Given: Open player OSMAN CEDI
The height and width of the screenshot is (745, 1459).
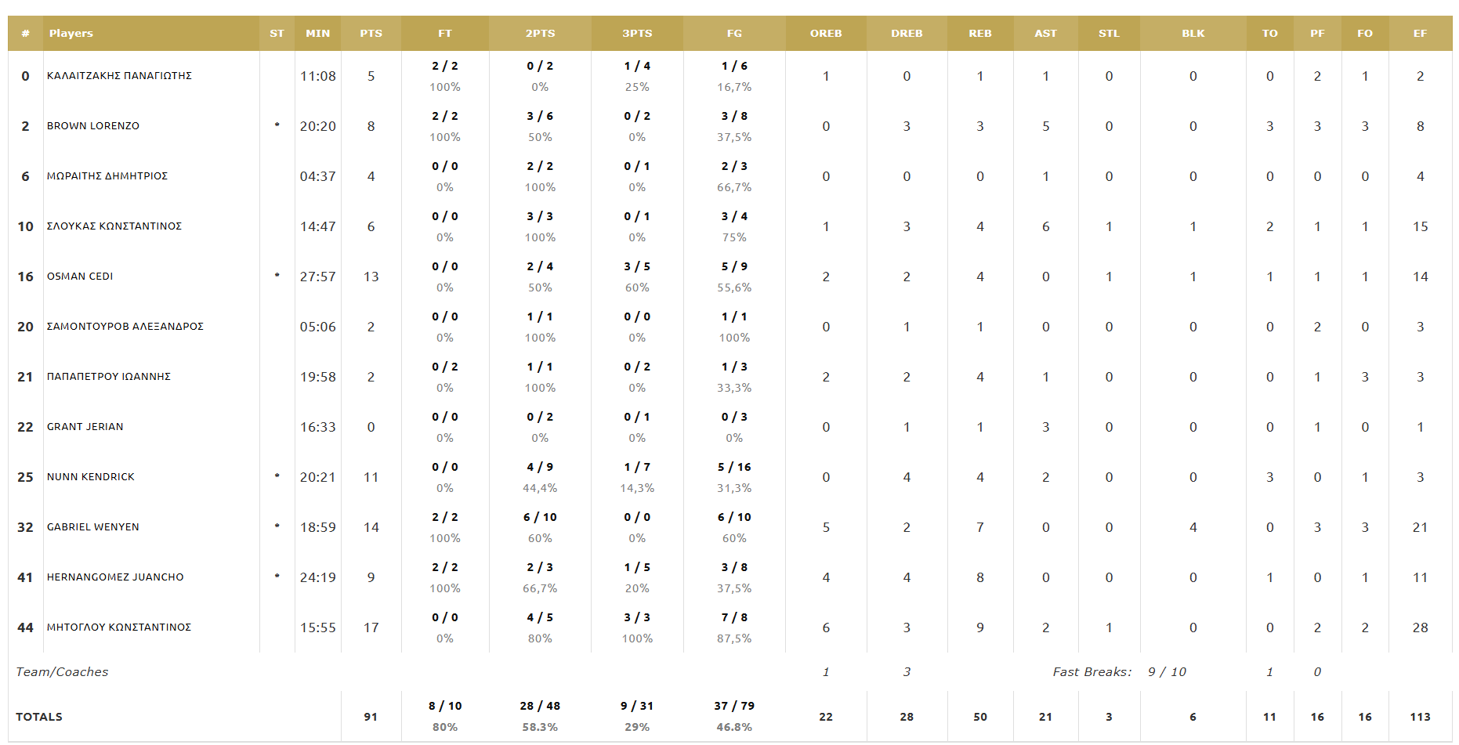Looking at the screenshot, I should (x=80, y=277).
